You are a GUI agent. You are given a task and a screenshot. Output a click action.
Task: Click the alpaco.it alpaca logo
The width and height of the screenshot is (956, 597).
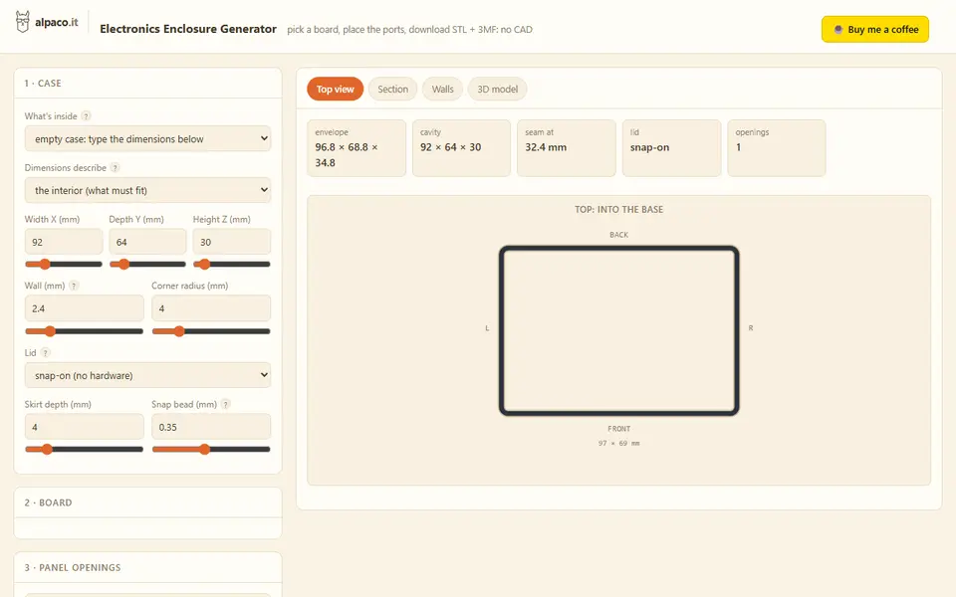click(x=23, y=22)
